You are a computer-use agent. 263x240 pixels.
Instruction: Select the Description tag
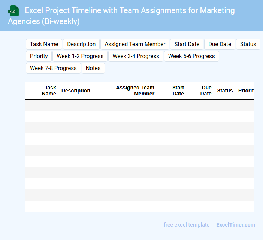pyautogui.click(x=81, y=44)
